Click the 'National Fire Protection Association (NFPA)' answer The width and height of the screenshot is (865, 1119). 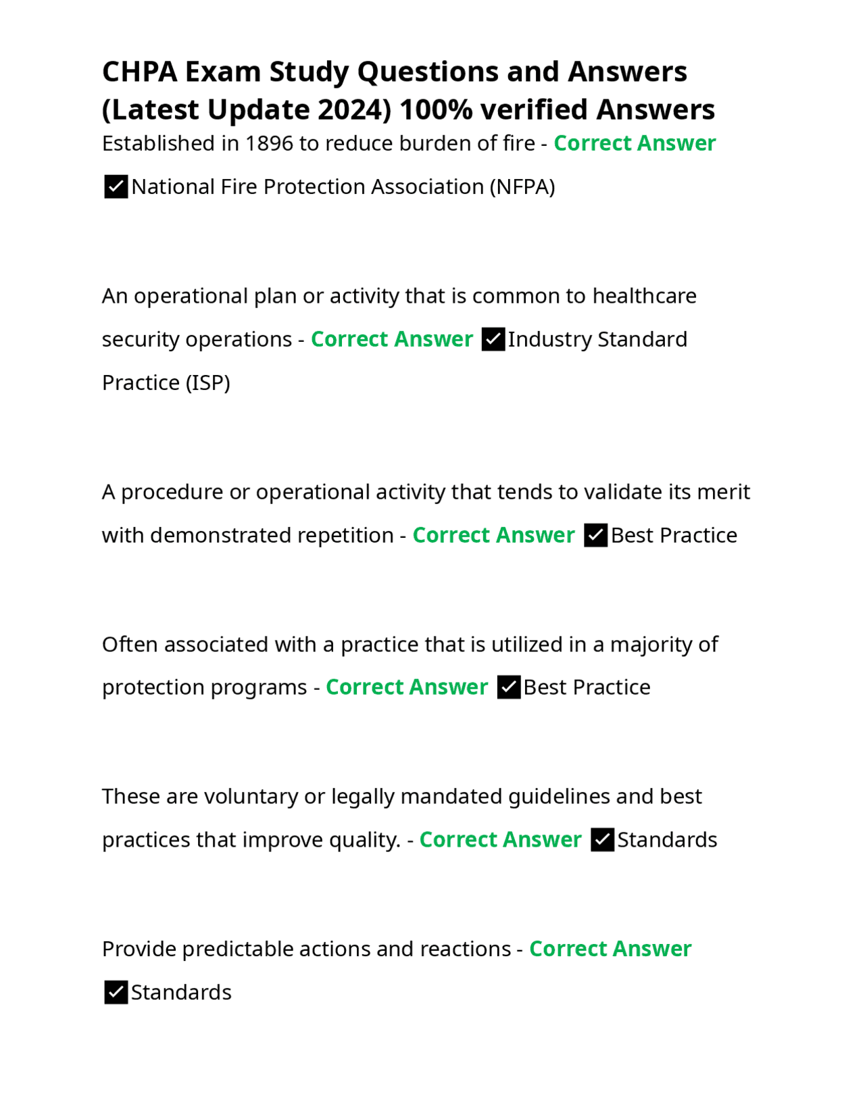pos(343,187)
